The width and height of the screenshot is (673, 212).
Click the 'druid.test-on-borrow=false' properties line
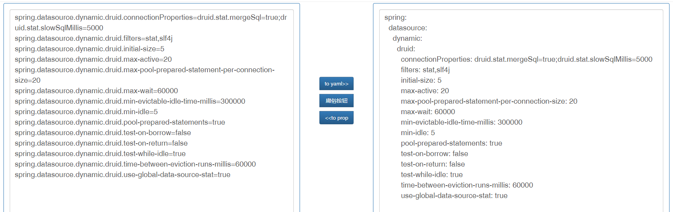tap(103, 133)
